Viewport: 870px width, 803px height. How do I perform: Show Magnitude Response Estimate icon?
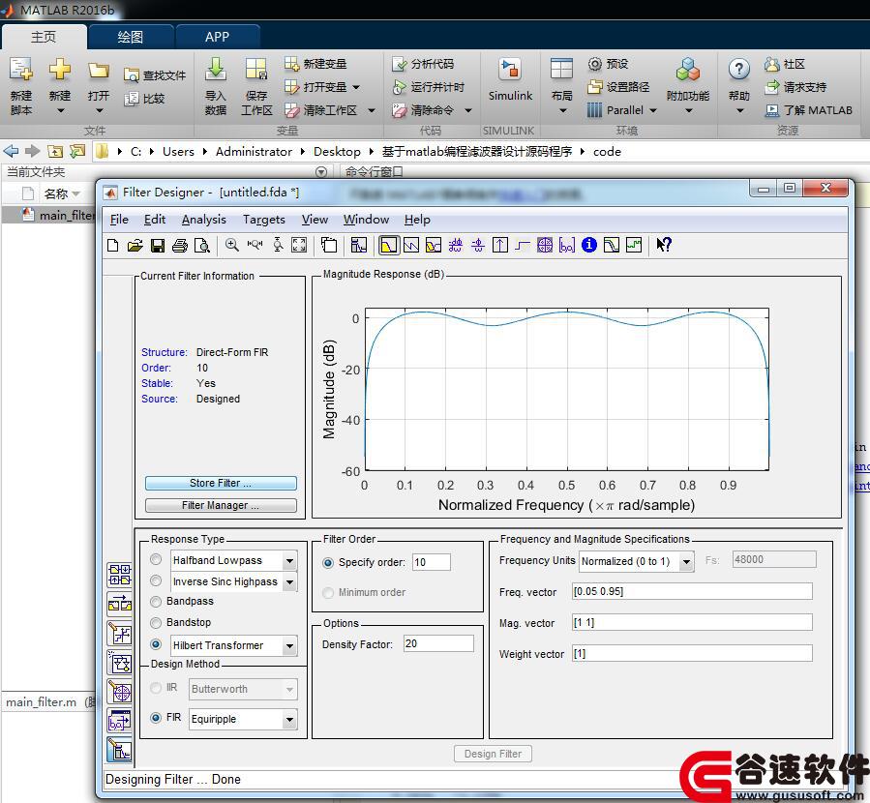click(x=612, y=245)
